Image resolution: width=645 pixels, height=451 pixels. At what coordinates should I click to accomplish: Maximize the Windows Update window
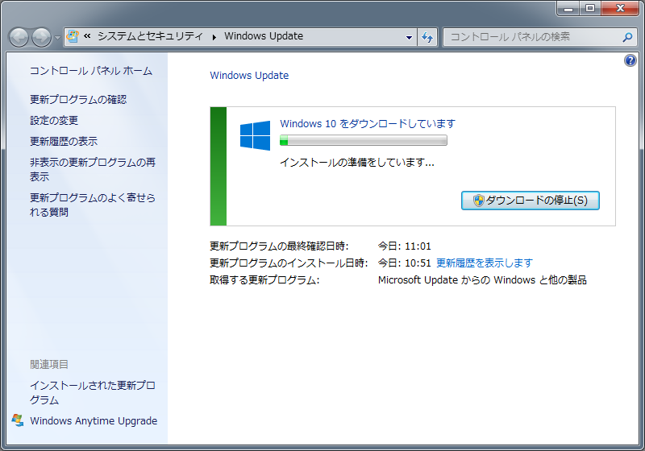pos(590,8)
